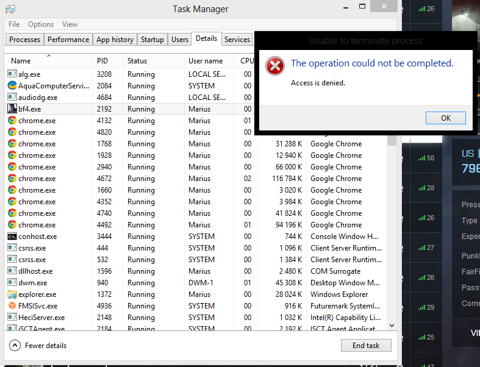Click Chrome icon for PID 1660
Viewport: 480px width, 367px height.
[12, 190]
